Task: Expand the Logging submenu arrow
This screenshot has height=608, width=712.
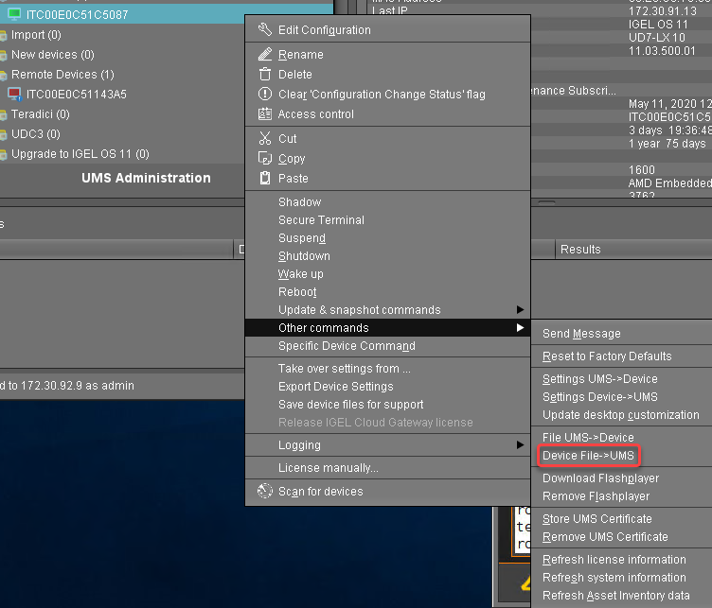Action: pos(519,445)
